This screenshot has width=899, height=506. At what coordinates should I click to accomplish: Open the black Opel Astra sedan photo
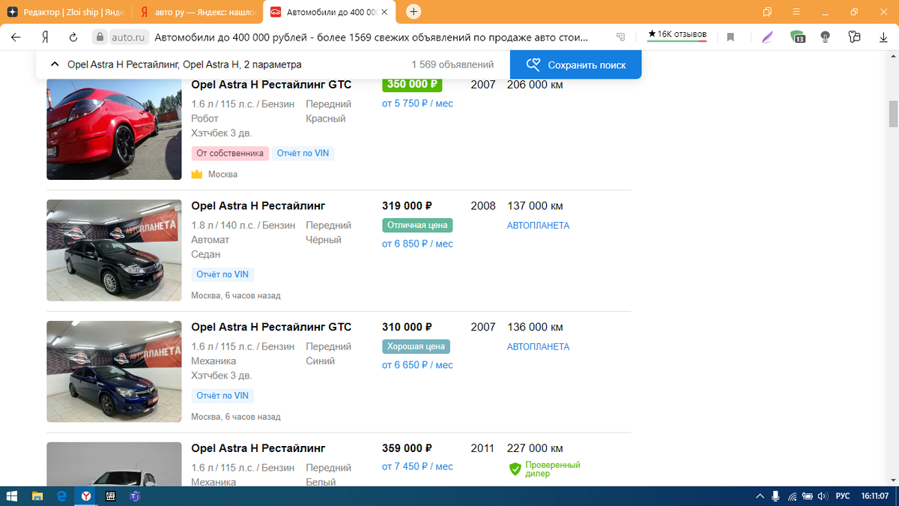click(x=114, y=250)
